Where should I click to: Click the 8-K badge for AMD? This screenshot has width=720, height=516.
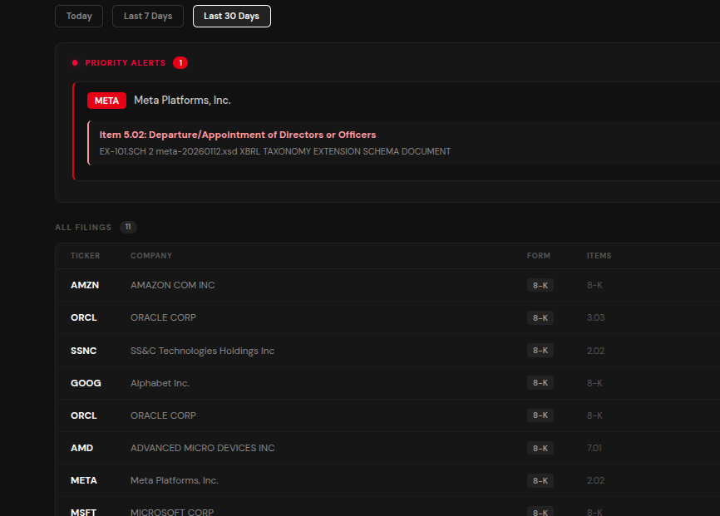540,448
